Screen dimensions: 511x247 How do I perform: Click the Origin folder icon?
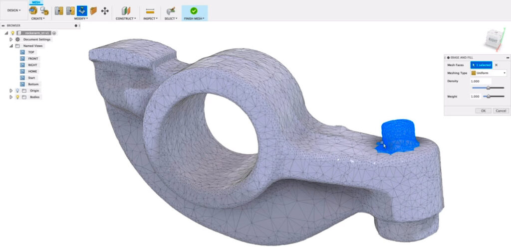[24, 91]
